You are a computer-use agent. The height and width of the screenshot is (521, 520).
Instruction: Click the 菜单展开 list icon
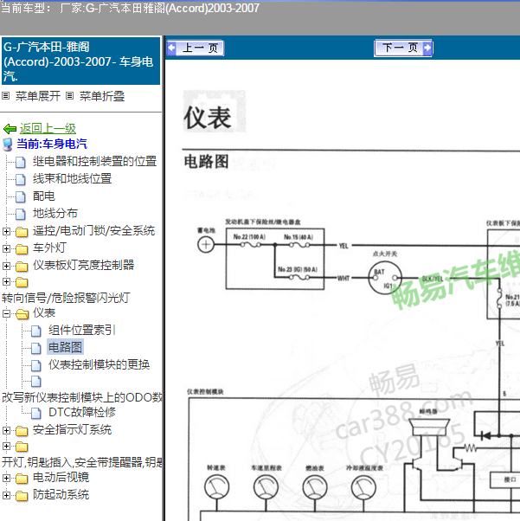pyautogui.click(x=5, y=96)
